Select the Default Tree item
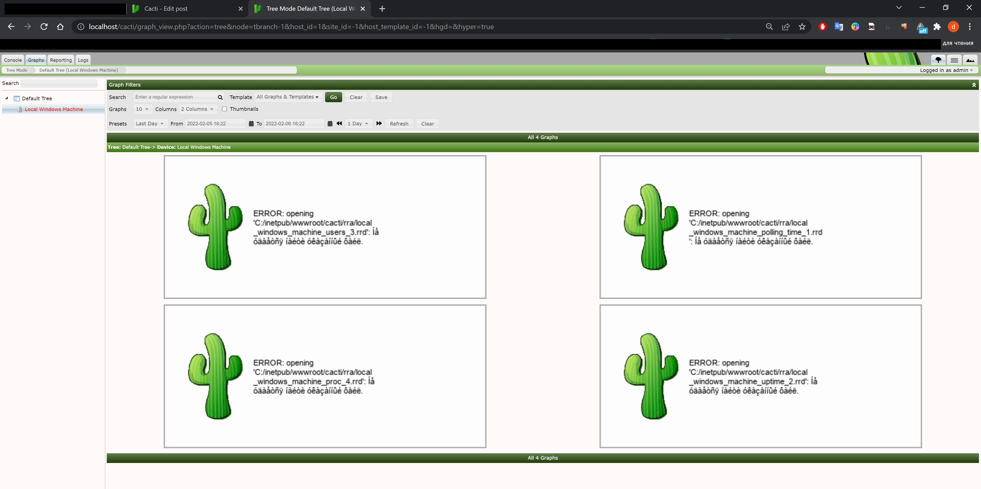 (x=37, y=99)
